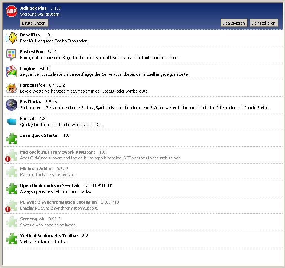Click 'Saves a web-page as an image' text
This screenshot has width=285, height=268.
(49, 225)
